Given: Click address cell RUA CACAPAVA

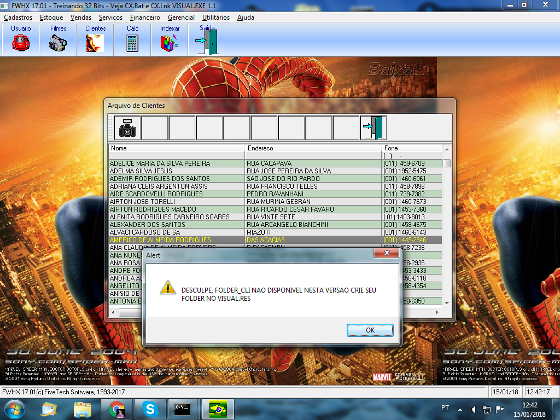Looking at the screenshot, I should point(313,163).
